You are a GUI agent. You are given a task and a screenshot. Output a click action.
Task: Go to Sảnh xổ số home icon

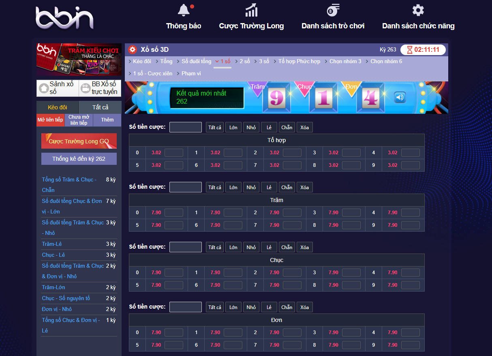pos(44,88)
